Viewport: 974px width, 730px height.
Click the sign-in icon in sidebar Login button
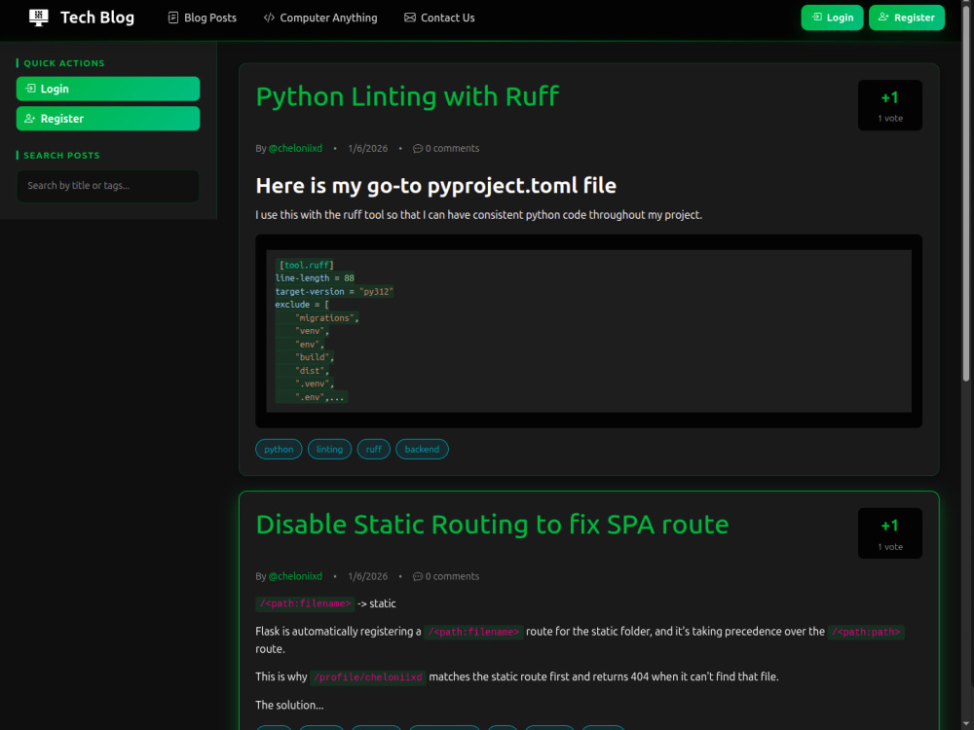[30, 89]
